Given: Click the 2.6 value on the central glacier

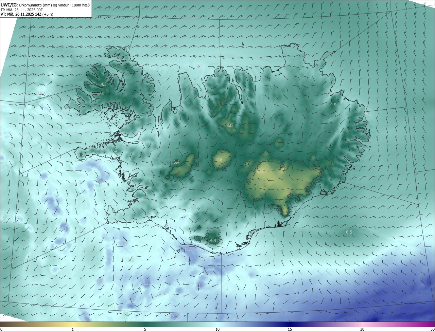Looking at the screenshot, I should (x=219, y=160).
